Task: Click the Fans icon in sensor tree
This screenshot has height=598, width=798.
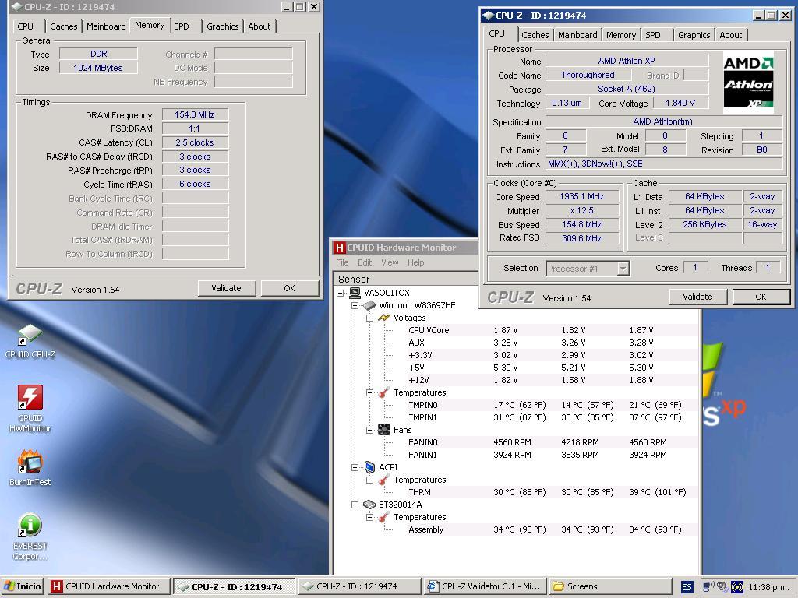Action: point(384,430)
